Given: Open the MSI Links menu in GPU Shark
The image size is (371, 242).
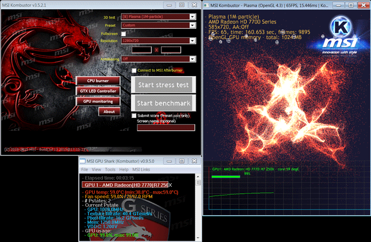Looking at the screenshot, I should coord(141,169).
